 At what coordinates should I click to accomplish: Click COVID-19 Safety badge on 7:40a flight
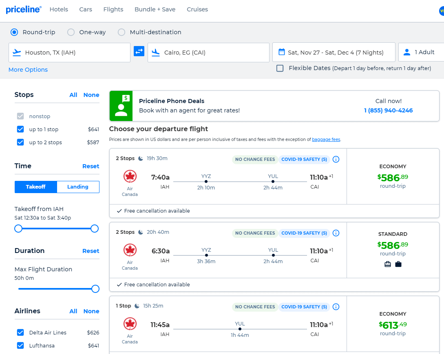click(x=304, y=159)
